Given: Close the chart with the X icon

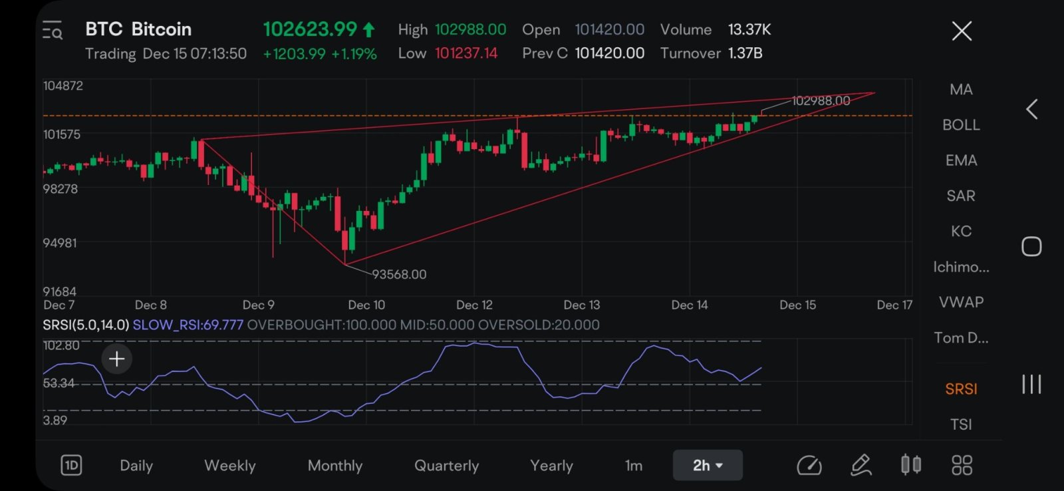Looking at the screenshot, I should (962, 31).
